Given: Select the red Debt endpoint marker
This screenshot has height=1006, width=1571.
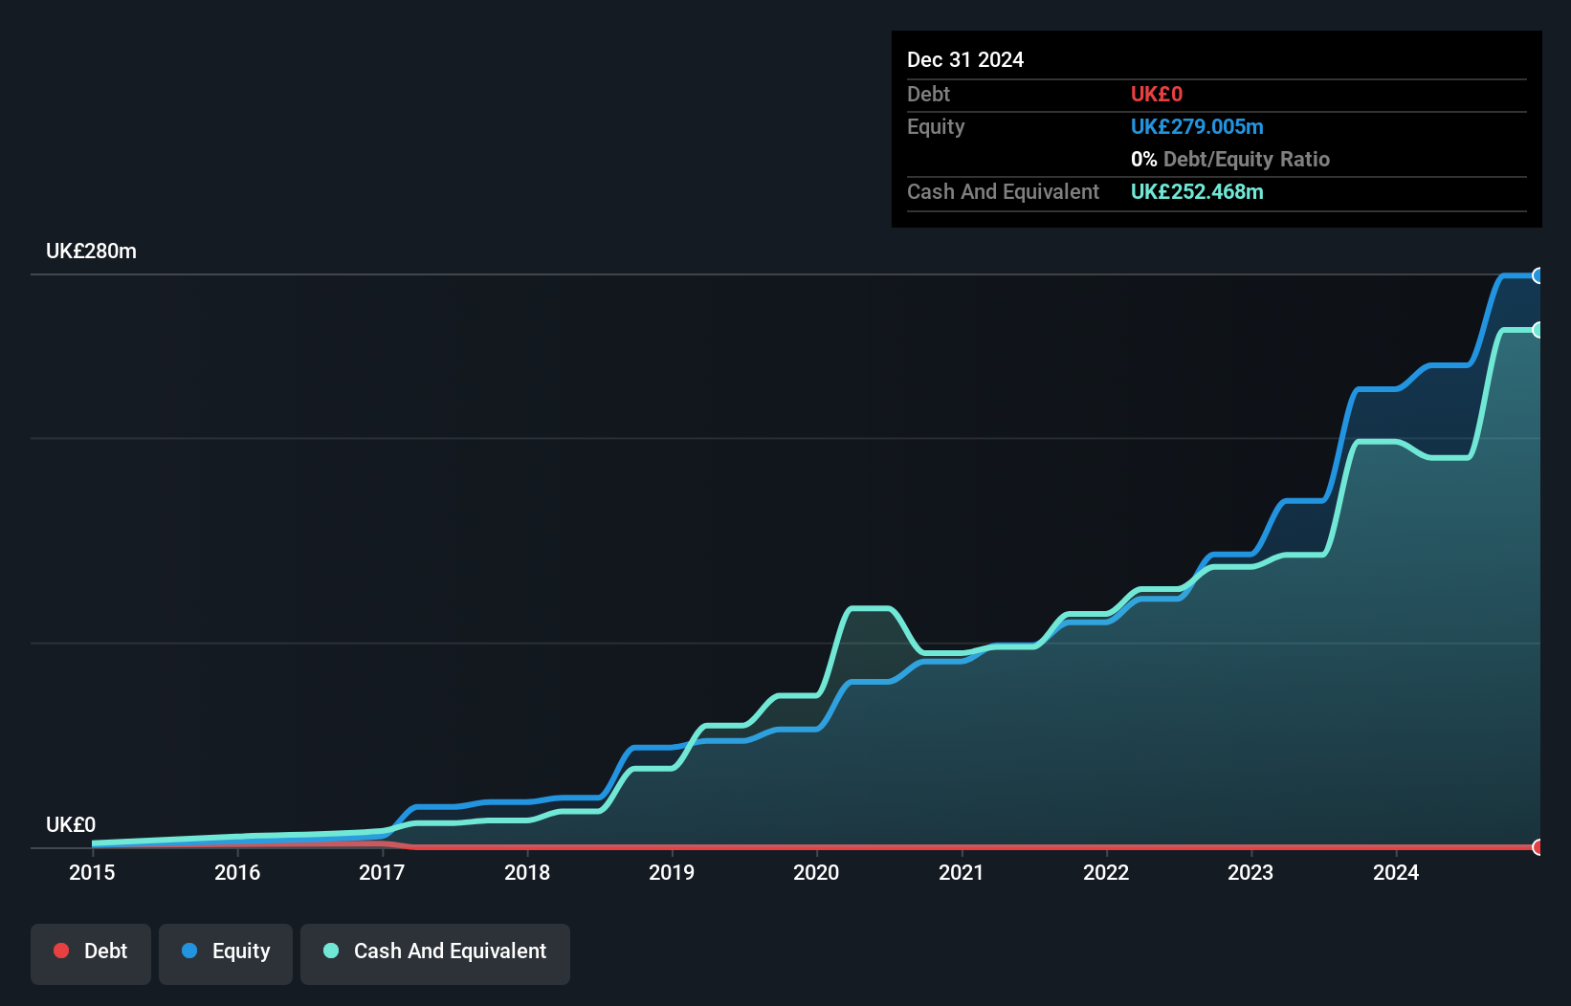Looking at the screenshot, I should pyautogui.click(x=1538, y=847).
